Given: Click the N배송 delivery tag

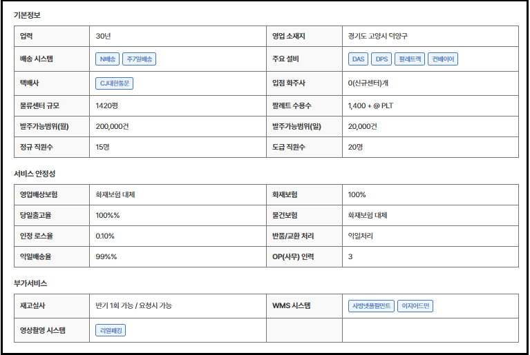Looking at the screenshot, I should point(107,59).
